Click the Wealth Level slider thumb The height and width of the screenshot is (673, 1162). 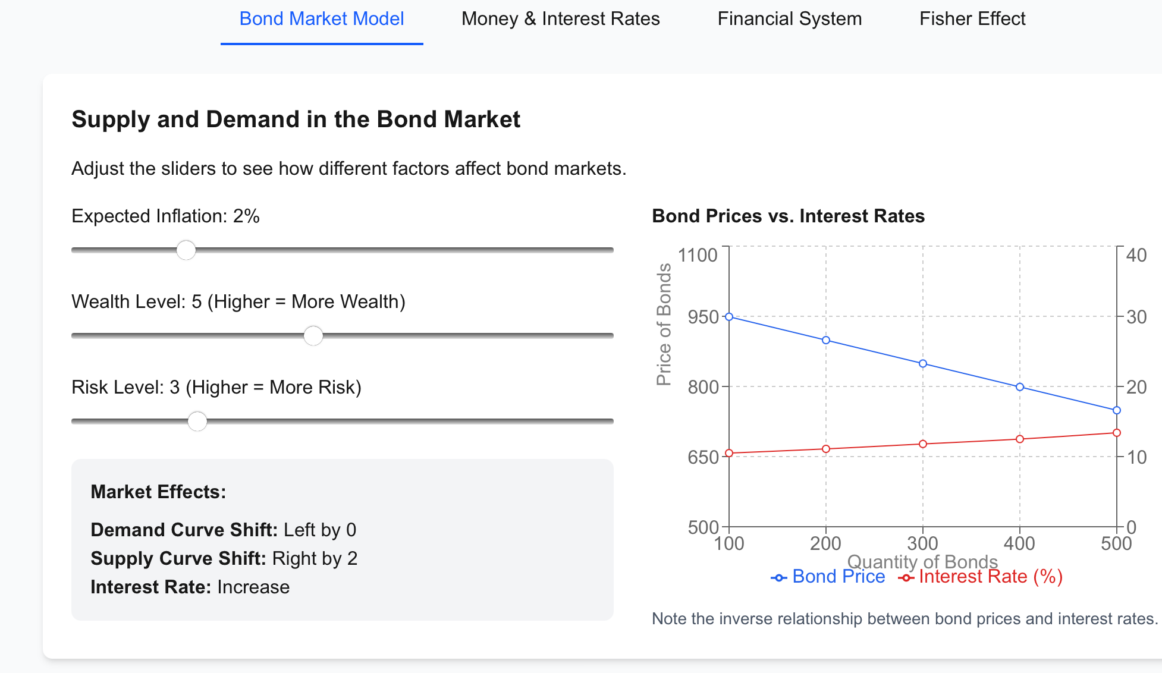313,336
